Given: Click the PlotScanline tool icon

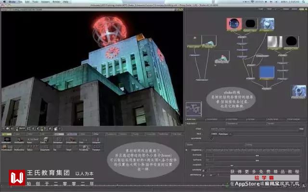Looking at the screenshot, I should click(x=19, y=147).
